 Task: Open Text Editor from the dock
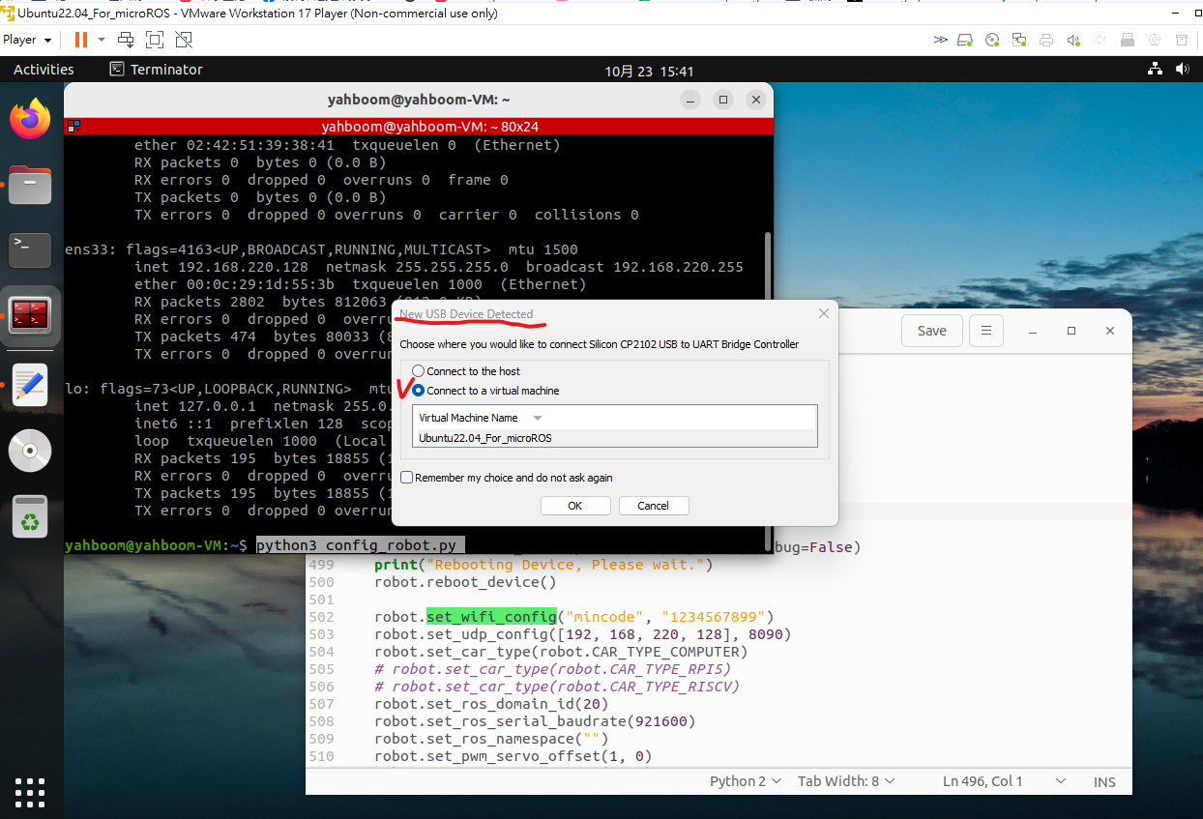(x=30, y=384)
